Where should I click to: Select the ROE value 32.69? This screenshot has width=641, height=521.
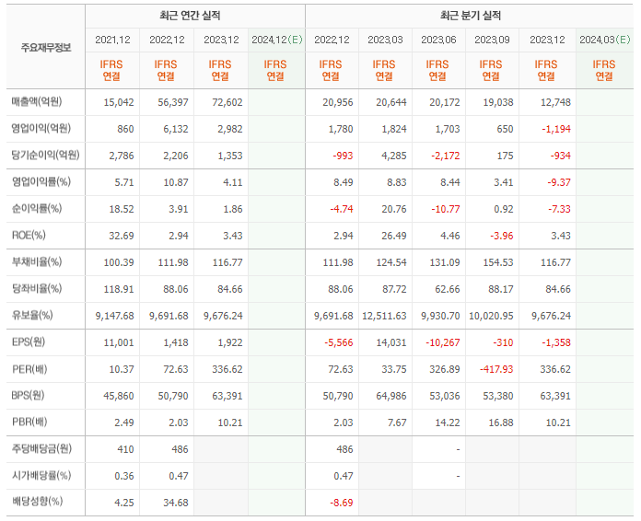[x=122, y=236]
